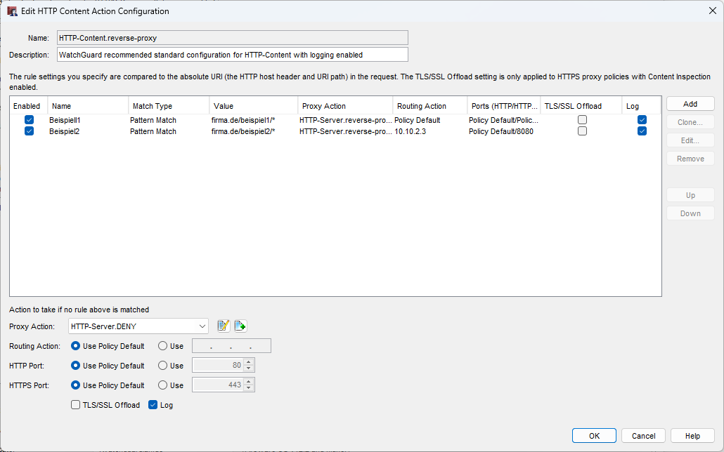Image resolution: width=724 pixels, height=452 pixels.
Task: Edit the selected proxy action icon
Action: pyautogui.click(x=224, y=326)
